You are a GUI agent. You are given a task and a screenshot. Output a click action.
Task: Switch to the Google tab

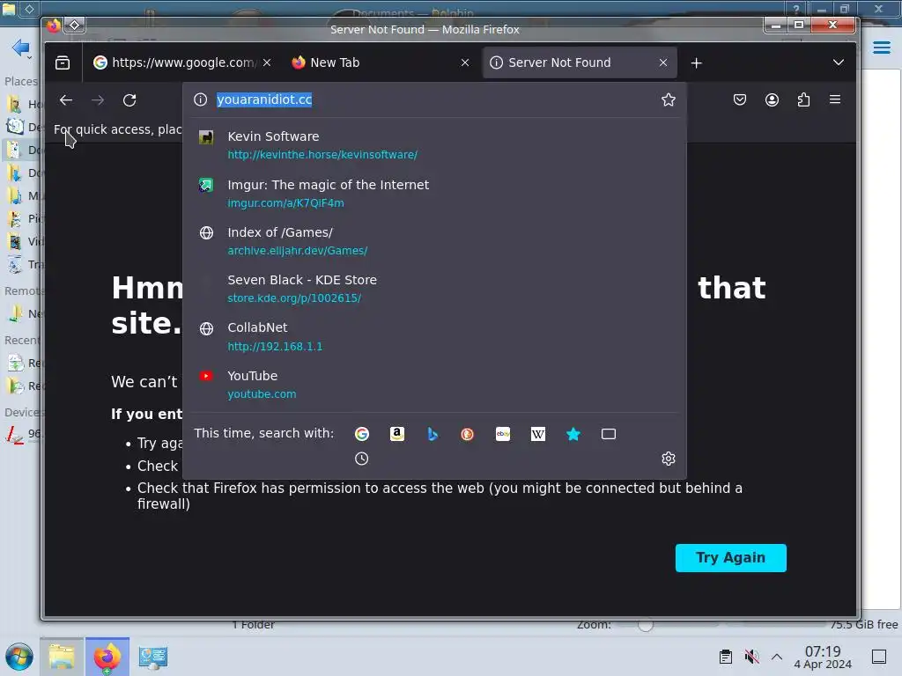coord(183,62)
